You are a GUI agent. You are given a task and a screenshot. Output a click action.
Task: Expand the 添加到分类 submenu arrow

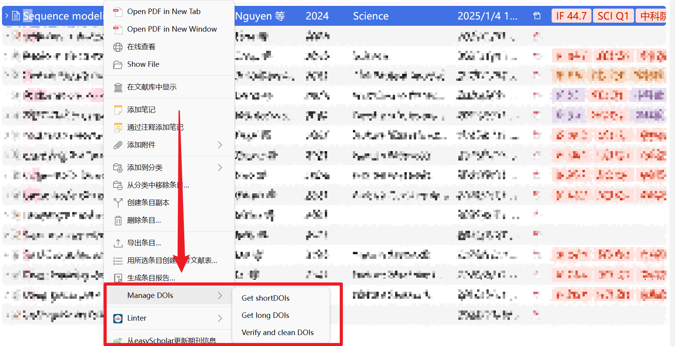point(220,168)
